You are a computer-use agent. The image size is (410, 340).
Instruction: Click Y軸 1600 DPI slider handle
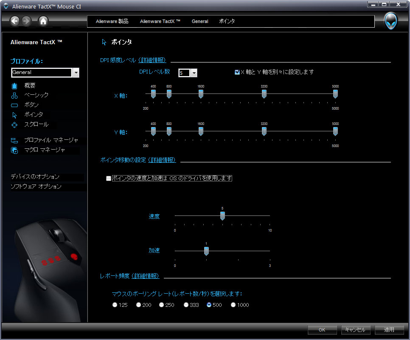point(201,131)
